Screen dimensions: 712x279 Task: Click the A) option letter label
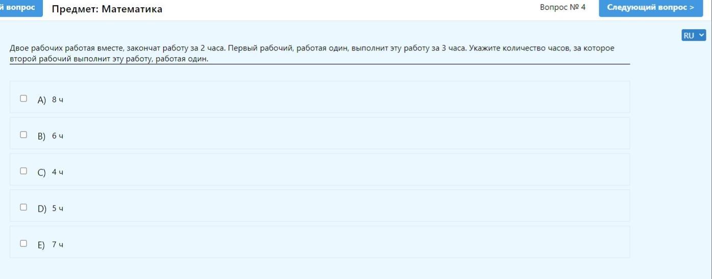pos(42,100)
